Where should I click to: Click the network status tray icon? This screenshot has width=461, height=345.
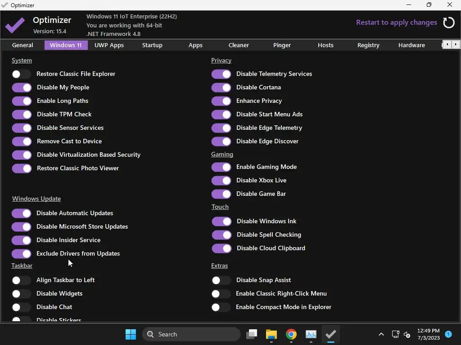click(x=395, y=334)
